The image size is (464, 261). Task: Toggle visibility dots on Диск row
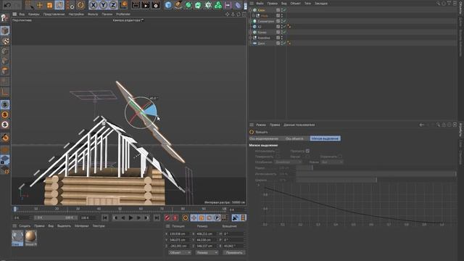(282, 43)
